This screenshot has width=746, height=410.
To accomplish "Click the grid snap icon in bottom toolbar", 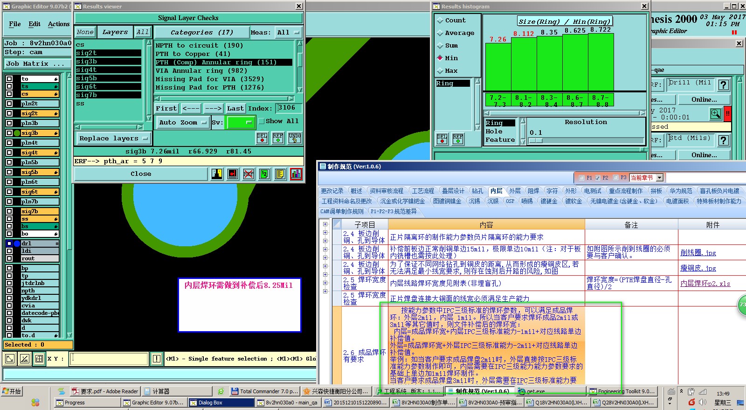I will coord(39,359).
